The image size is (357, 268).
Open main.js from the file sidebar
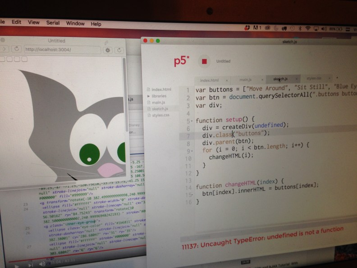pyautogui.click(x=158, y=102)
